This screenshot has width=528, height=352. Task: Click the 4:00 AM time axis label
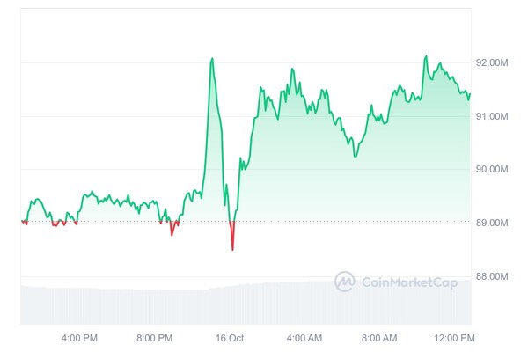[x=304, y=337]
